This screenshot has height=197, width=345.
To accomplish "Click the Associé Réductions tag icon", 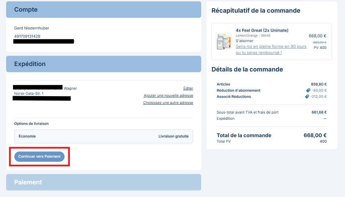I will tap(307, 97).
